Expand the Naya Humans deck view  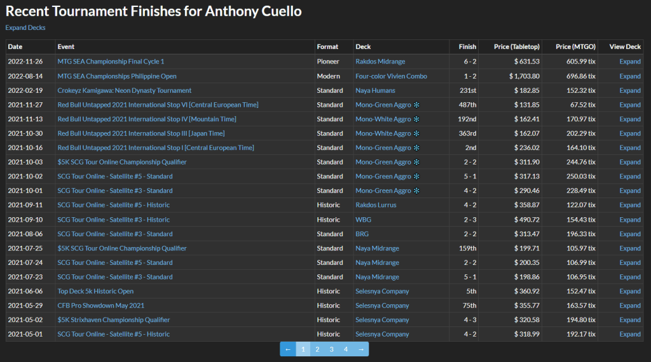coord(630,90)
